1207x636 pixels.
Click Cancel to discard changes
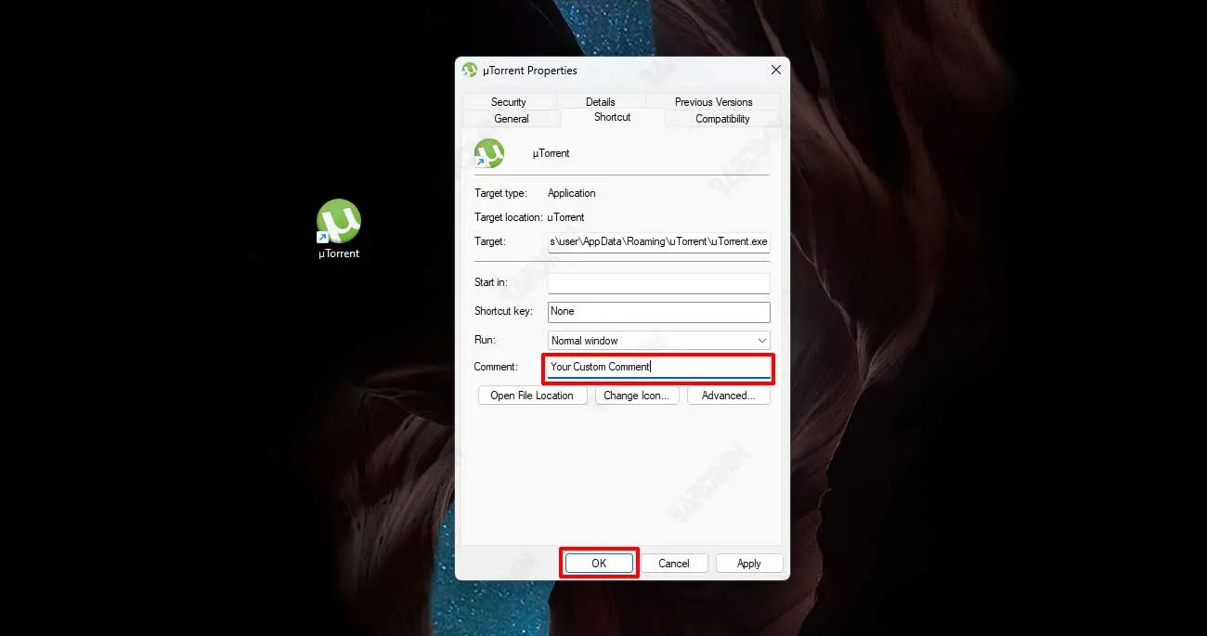click(x=673, y=564)
